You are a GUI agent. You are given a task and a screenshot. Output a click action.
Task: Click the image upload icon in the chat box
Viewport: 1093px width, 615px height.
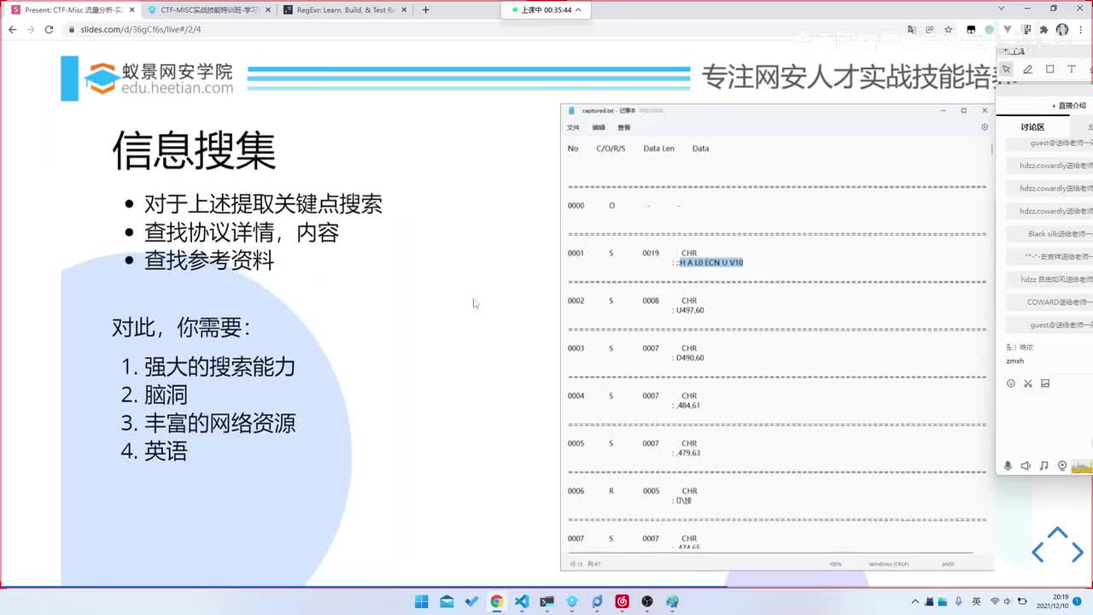1045,384
